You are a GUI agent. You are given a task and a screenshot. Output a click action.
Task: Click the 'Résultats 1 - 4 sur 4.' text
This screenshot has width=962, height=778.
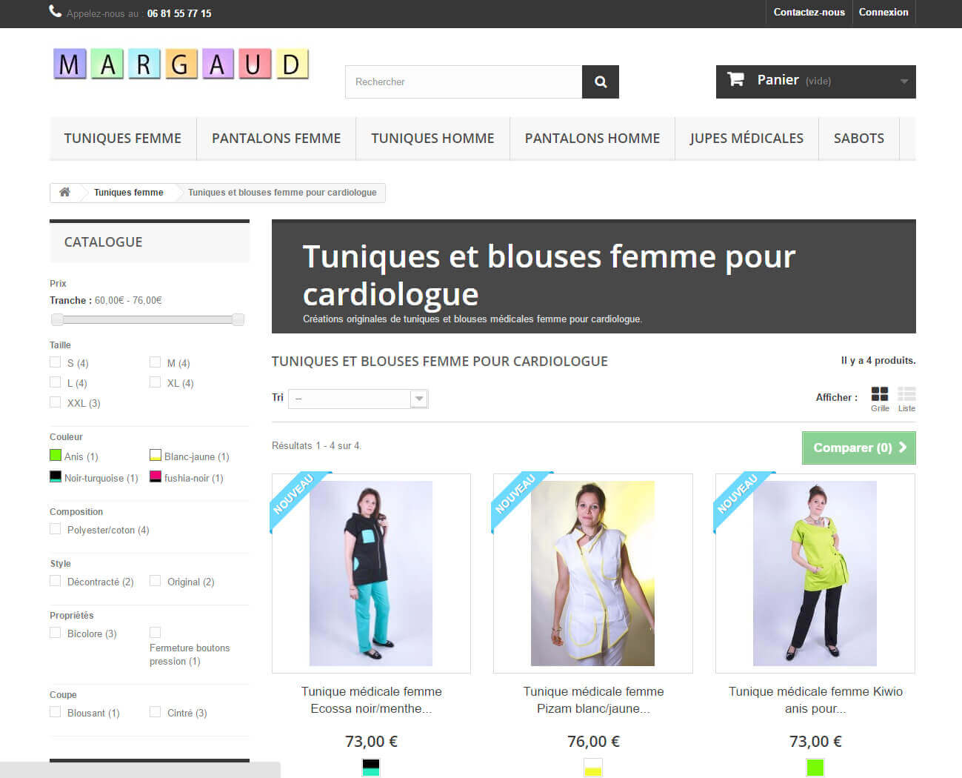(x=316, y=445)
